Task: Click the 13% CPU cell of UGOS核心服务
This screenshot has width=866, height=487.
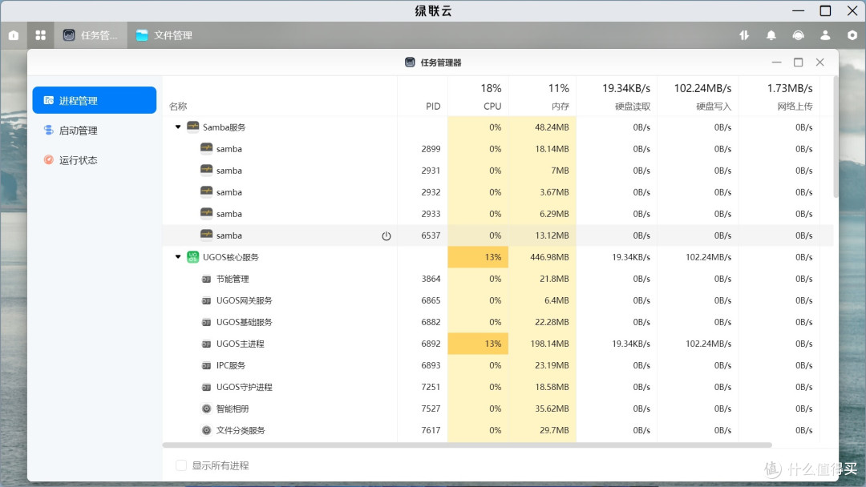Action: pos(478,257)
